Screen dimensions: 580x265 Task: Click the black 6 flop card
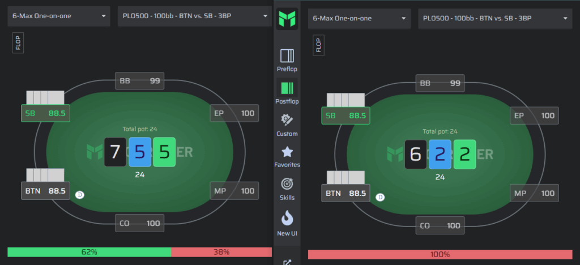416,155
